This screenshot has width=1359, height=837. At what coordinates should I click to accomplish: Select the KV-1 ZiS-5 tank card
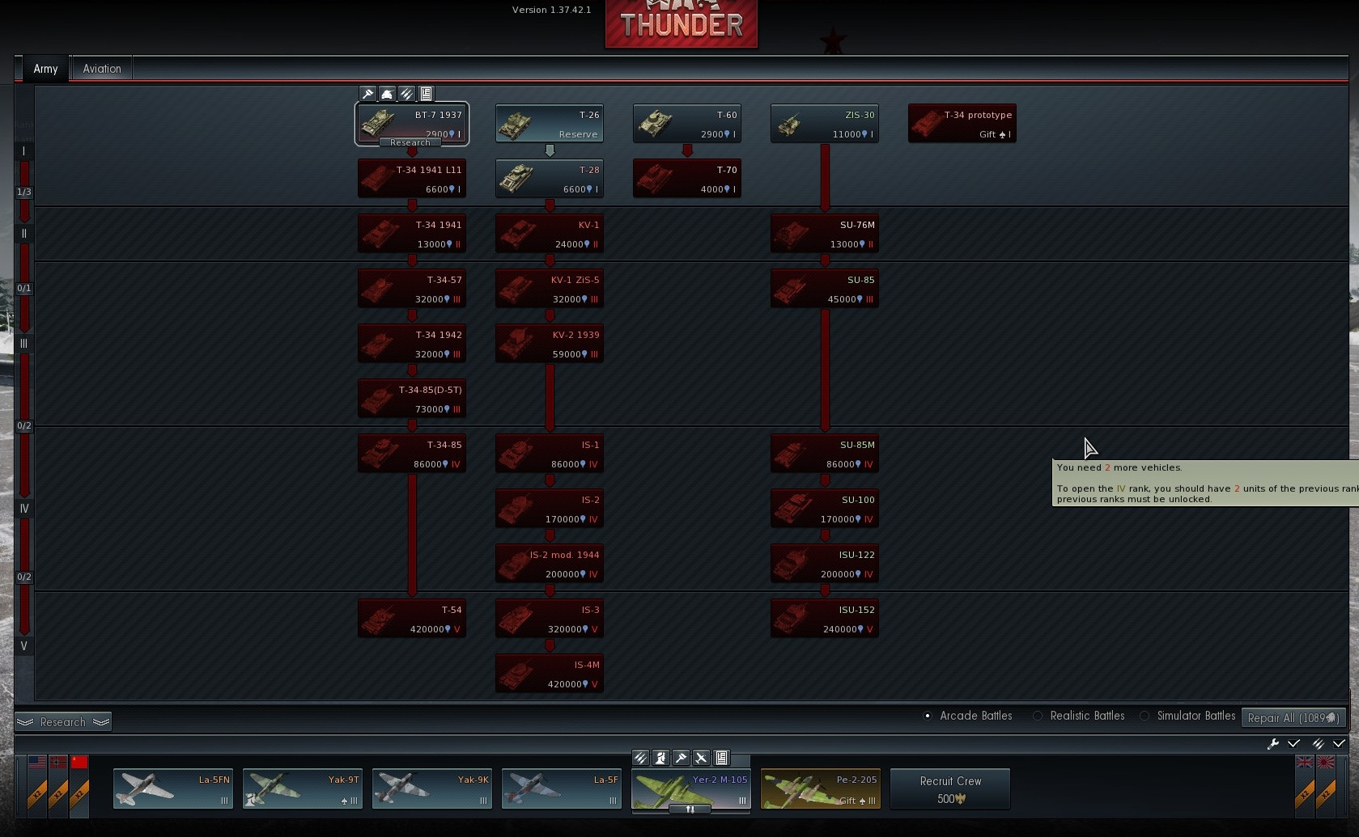[550, 289]
